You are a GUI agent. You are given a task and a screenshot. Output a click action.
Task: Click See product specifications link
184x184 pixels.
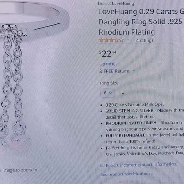(127, 174)
